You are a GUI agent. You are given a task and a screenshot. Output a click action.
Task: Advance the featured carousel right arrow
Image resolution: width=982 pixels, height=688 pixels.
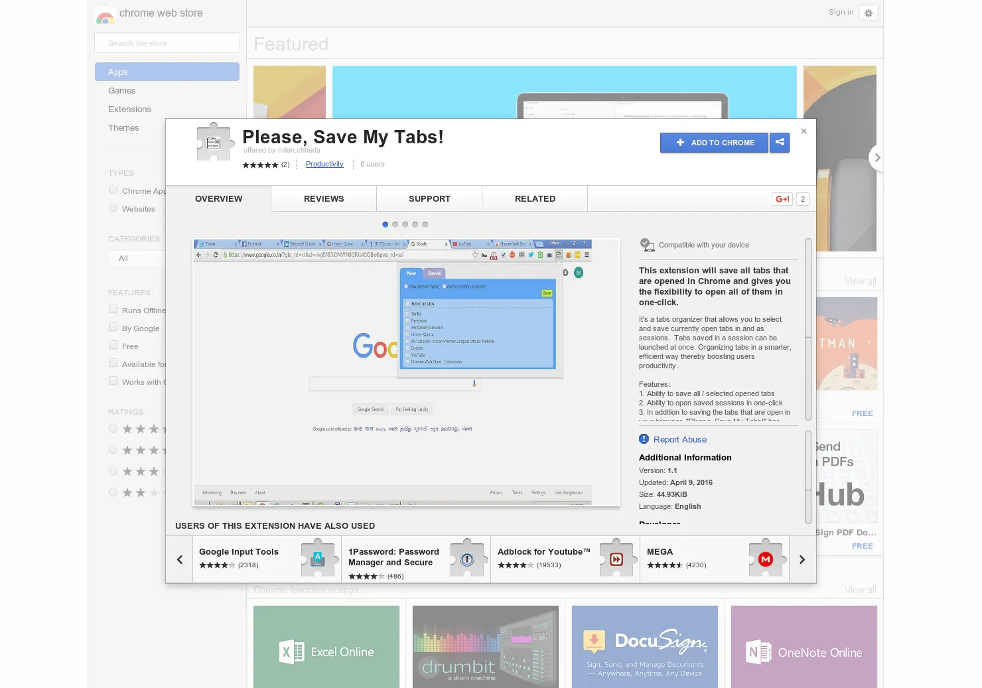point(877,158)
